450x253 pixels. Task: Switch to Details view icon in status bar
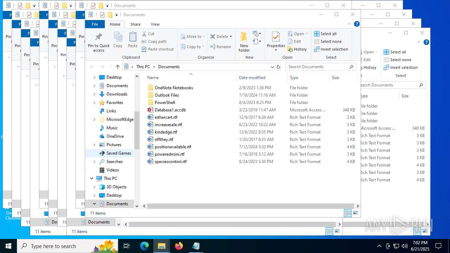[x=348, y=213]
